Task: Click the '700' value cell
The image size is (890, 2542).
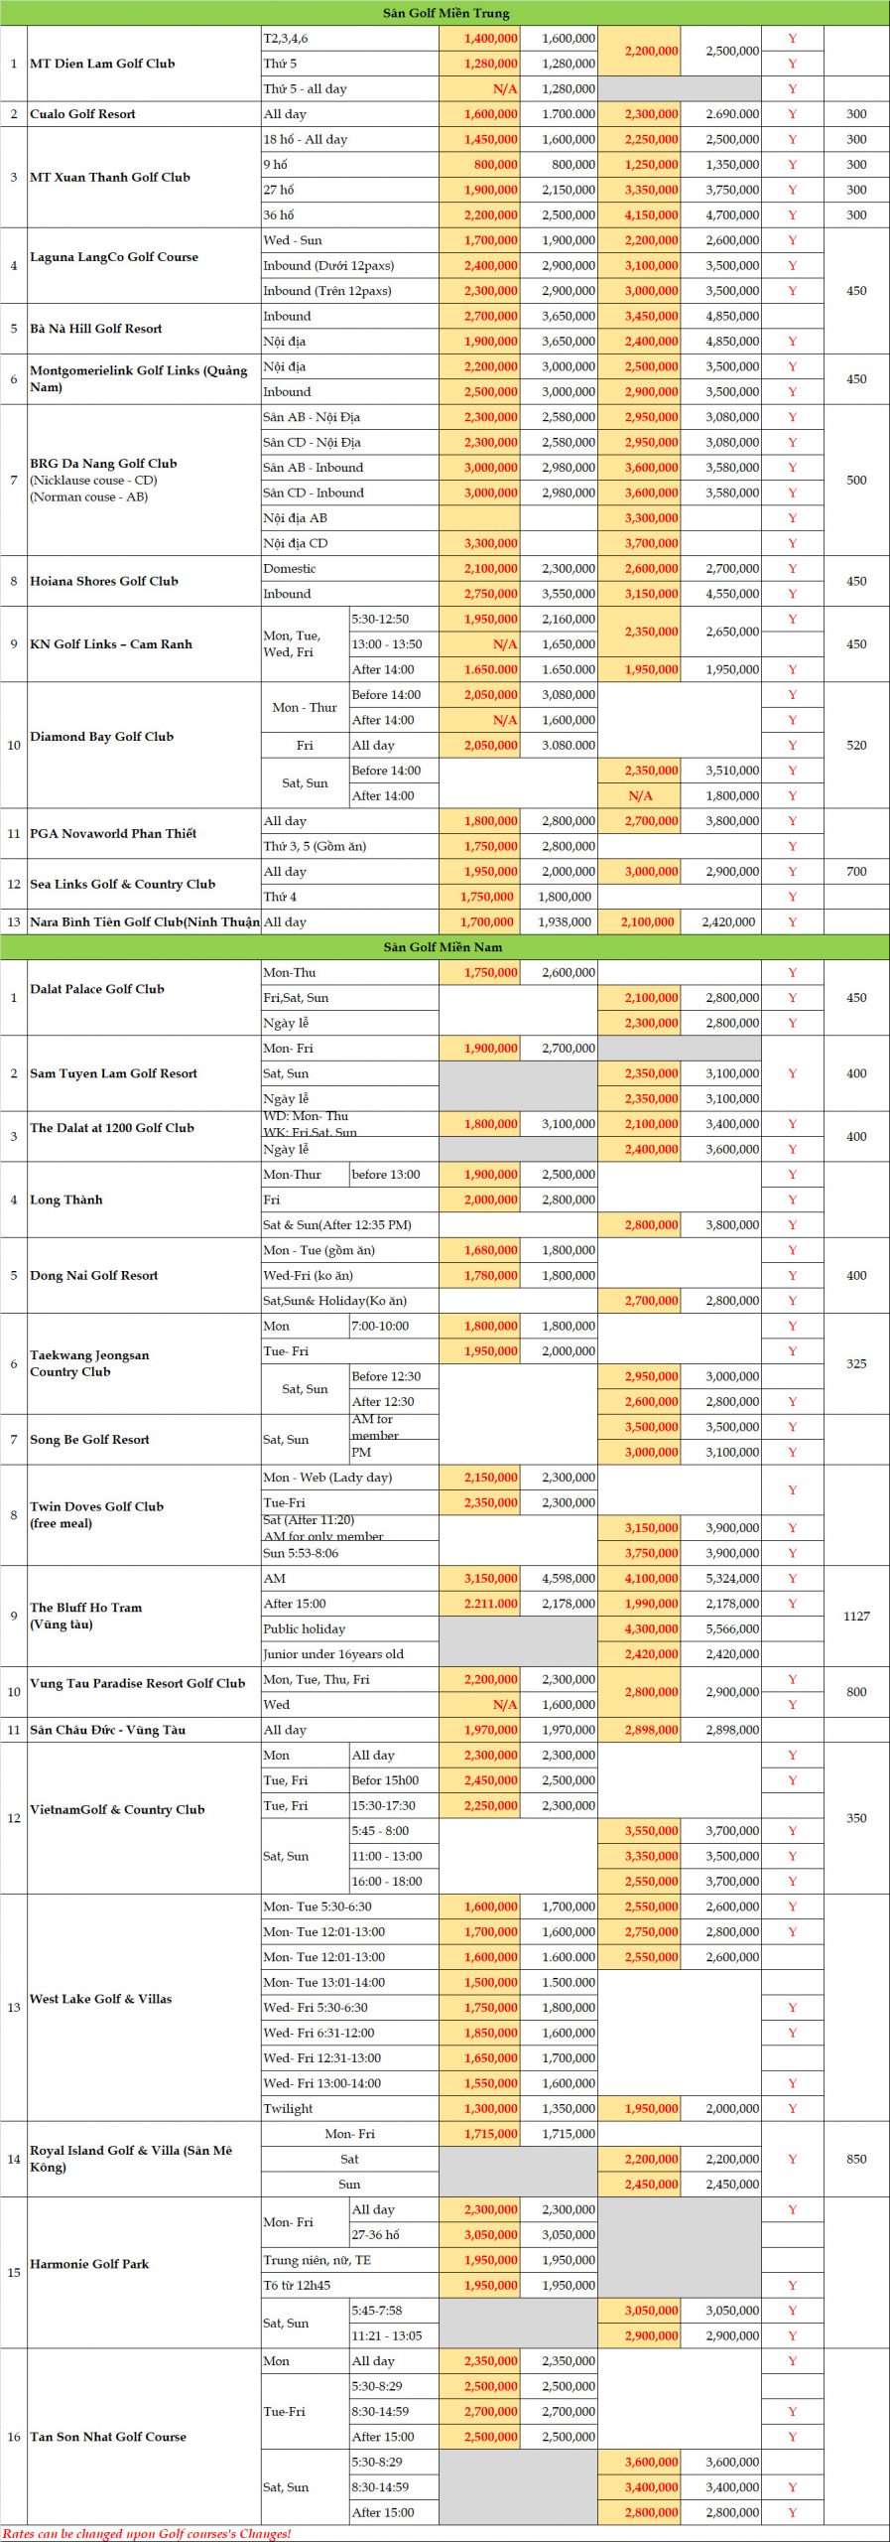Action: tap(856, 871)
